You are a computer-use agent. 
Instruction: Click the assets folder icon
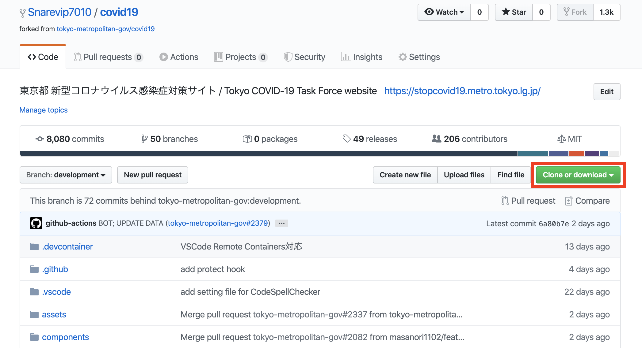[34, 314]
